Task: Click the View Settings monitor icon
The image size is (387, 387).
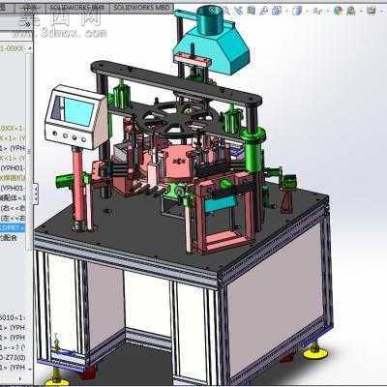Action: 372,11
